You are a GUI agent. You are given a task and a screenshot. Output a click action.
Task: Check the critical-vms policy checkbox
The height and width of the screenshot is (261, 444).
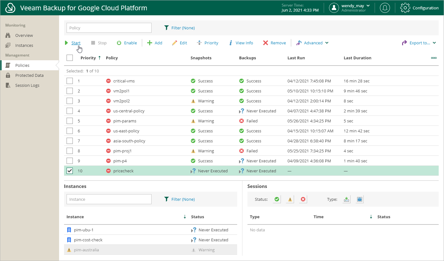(x=70, y=81)
